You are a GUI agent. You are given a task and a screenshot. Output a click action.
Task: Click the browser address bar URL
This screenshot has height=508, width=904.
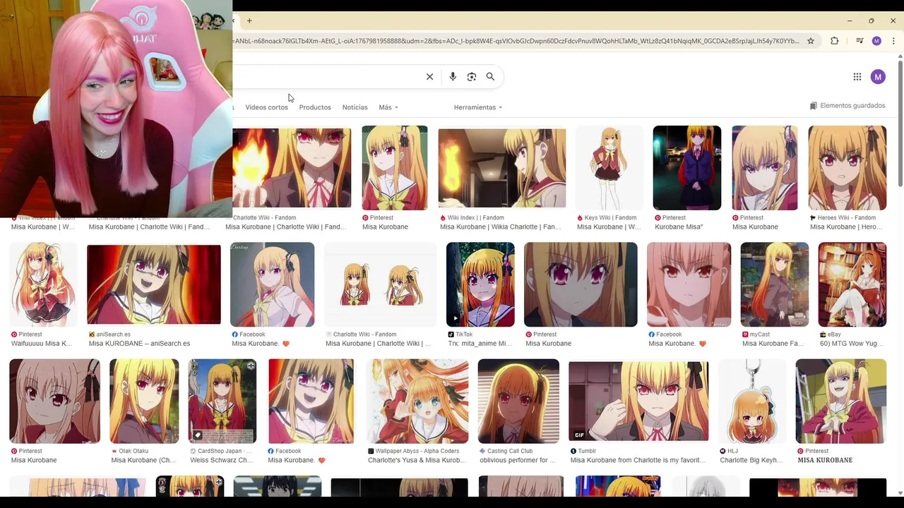pos(516,41)
